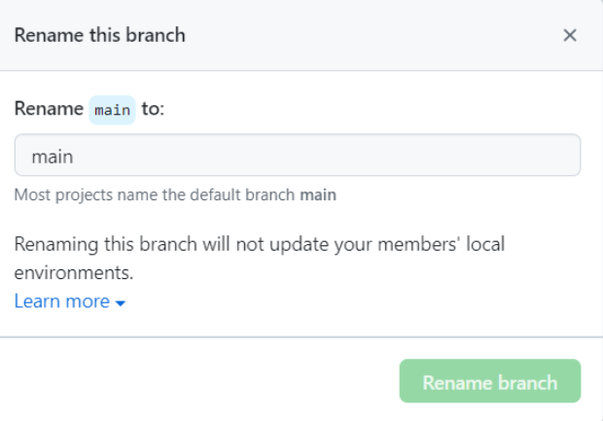
Task: Click the blue main code badge
Action: tap(112, 110)
